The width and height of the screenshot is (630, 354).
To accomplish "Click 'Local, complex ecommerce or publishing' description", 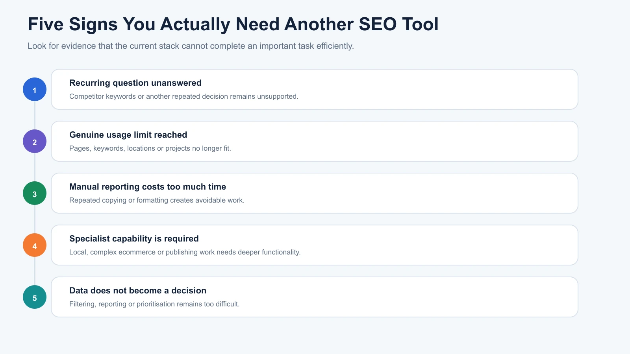I will (185, 252).
